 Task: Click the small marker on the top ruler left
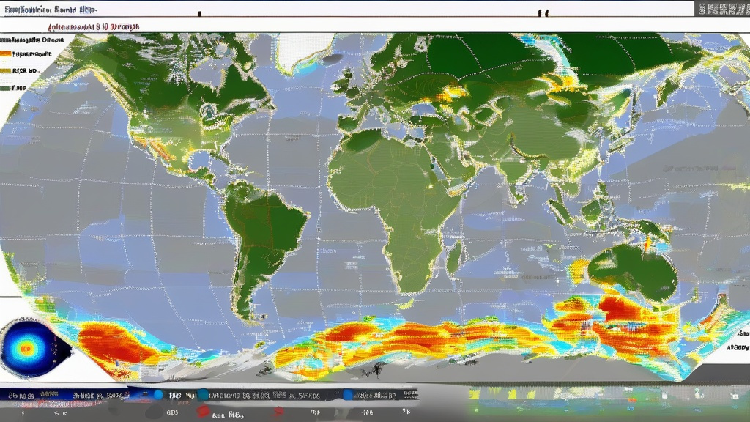[x=198, y=12]
